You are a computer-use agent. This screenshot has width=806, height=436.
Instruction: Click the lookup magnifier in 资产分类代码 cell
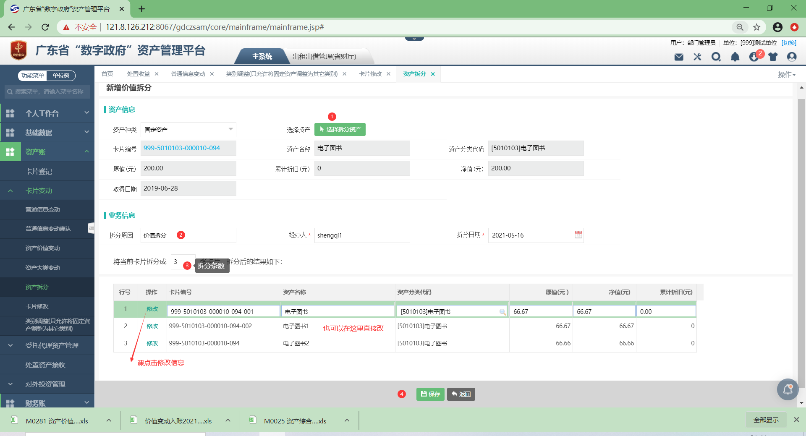coord(502,312)
